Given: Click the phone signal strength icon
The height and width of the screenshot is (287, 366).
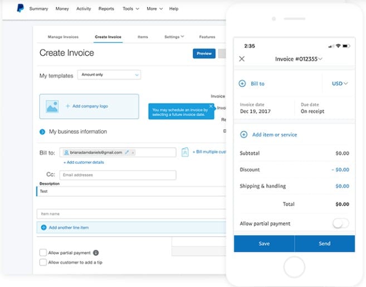Looking at the screenshot, I should point(331,46).
